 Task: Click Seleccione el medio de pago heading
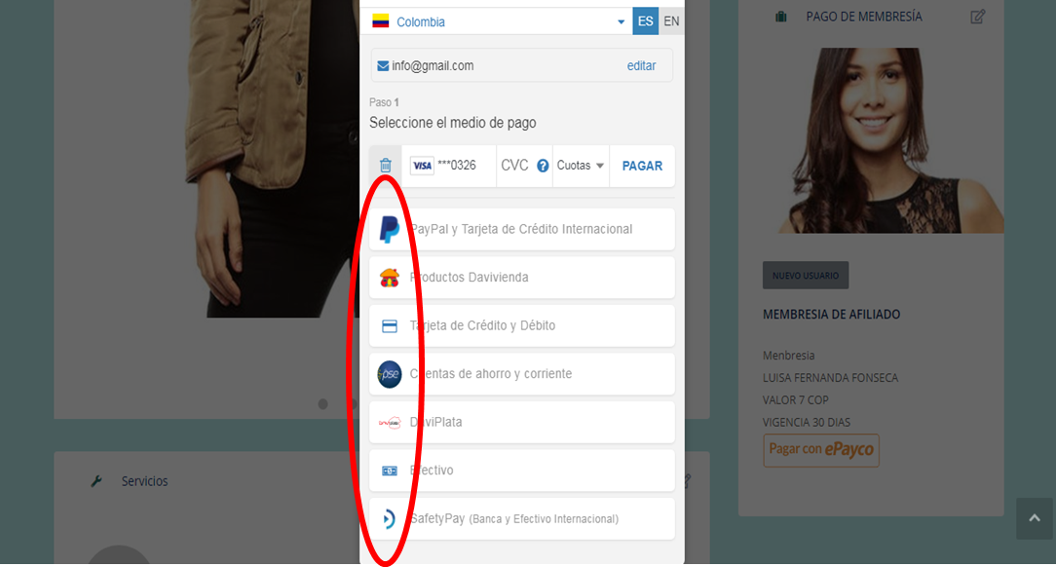click(453, 123)
